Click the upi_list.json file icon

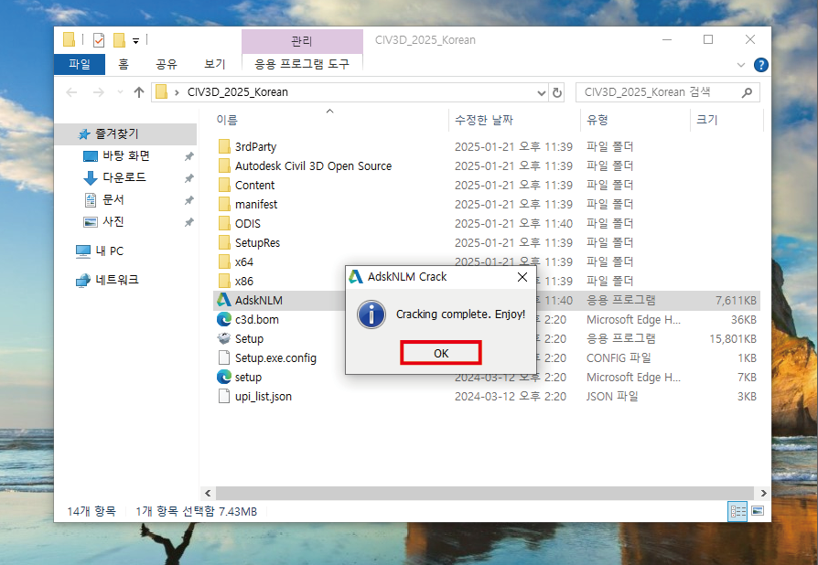pos(224,396)
